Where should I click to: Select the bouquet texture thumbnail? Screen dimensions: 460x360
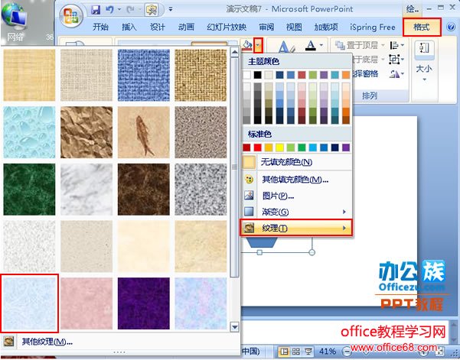(201, 303)
